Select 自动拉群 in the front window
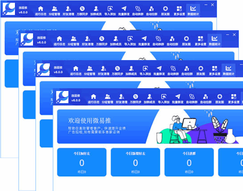 point(206,99)
